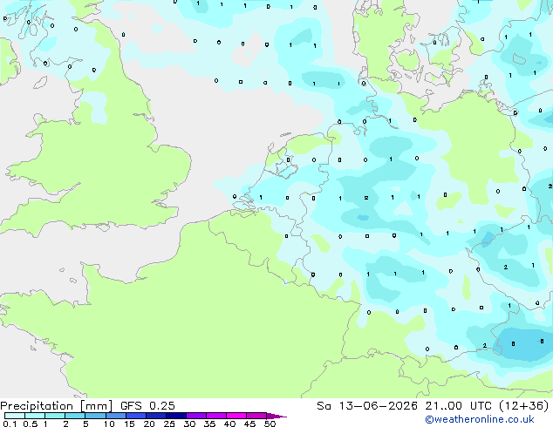553x427 pixels.
Task: Click the '20' tick label on the legend
Action: pos(149,424)
